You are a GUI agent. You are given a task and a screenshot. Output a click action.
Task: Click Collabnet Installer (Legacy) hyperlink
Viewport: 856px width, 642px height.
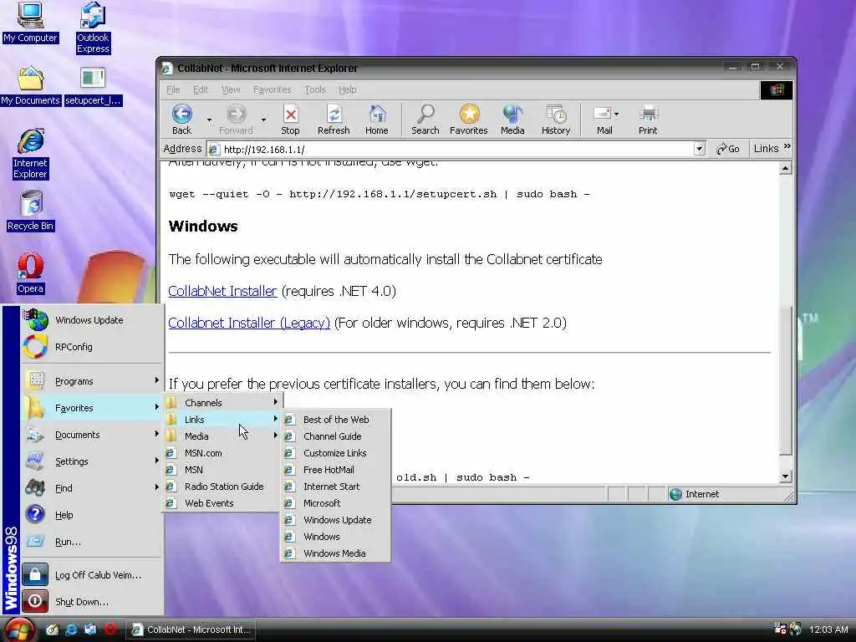coord(249,323)
